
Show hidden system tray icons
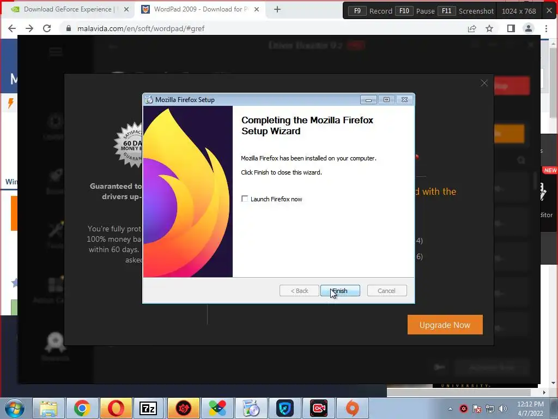450,409
